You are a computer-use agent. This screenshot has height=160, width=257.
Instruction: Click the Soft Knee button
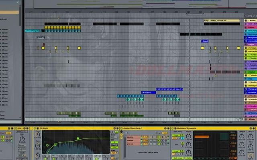[x=177, y=158]
